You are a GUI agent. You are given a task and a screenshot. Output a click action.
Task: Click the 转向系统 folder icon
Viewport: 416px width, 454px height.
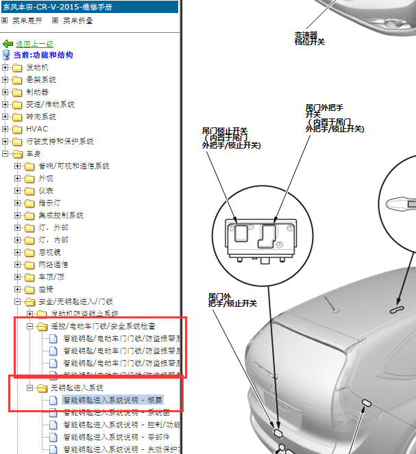tap(17, 117)
